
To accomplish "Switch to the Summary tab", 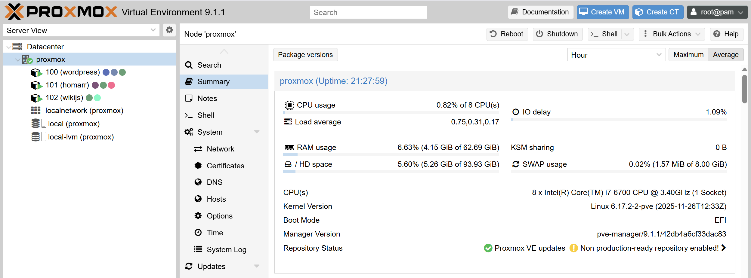I will tap(213, 81).
